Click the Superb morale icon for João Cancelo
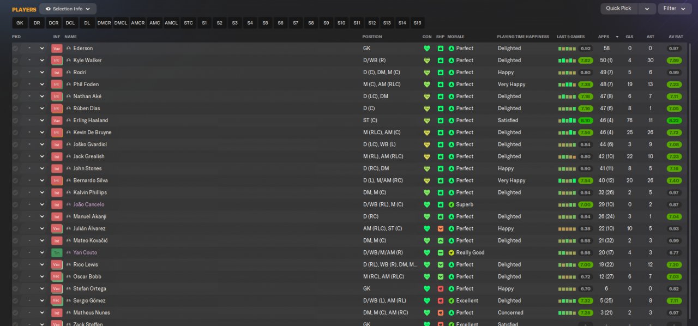 pyautogui.click(x=451, y=204)
